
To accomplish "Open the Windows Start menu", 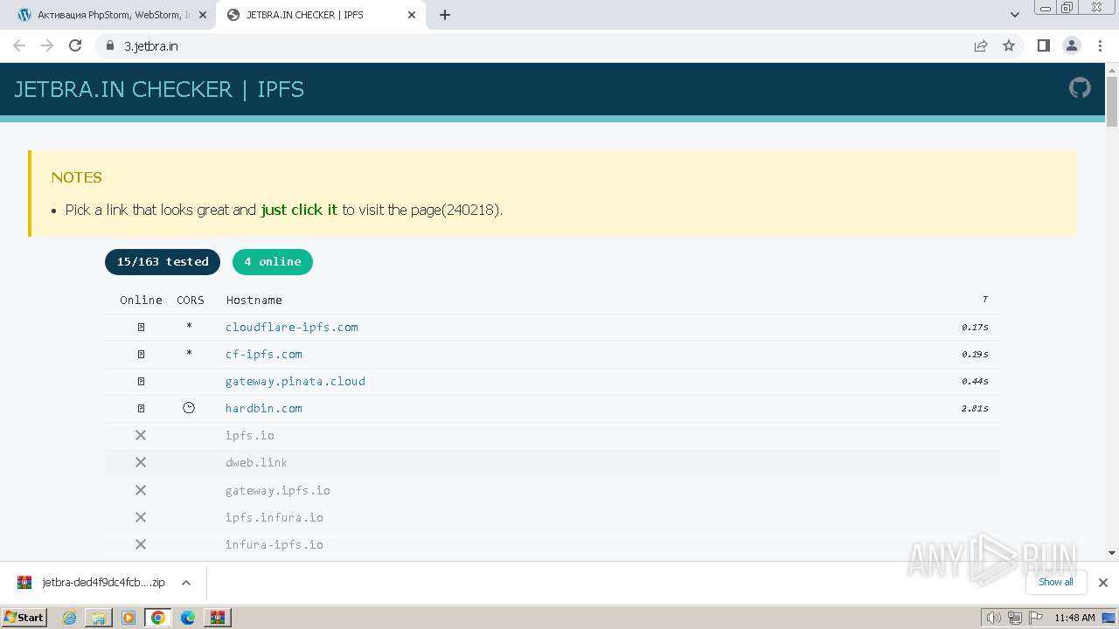I will (x=24, y=617).
